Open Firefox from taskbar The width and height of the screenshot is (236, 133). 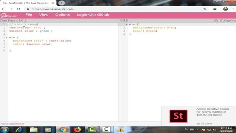tap(77, 130)
